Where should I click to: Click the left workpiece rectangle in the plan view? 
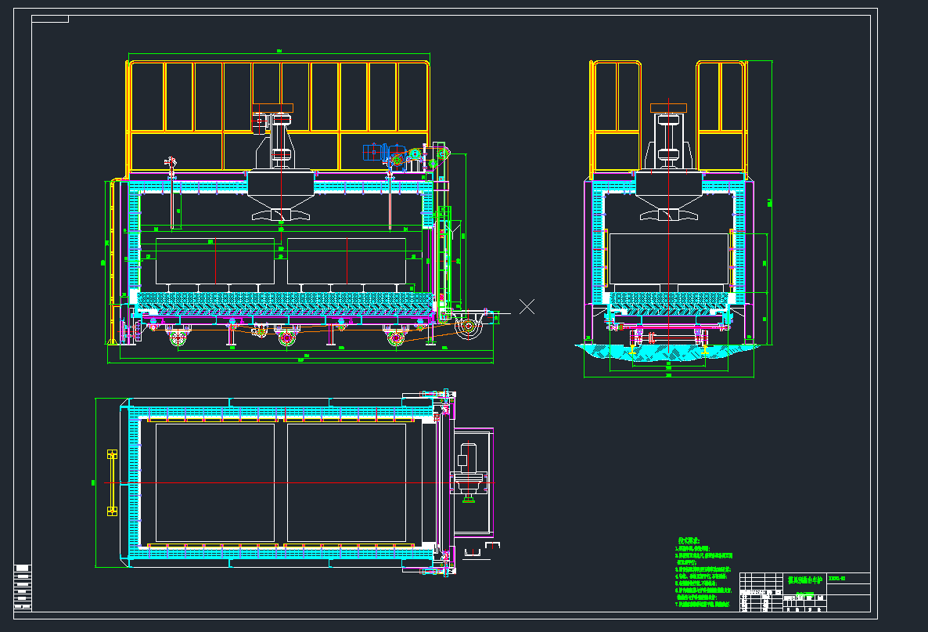(x=215, y=482)
